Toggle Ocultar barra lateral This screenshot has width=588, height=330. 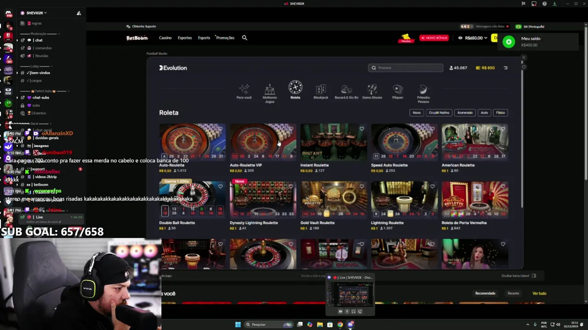(519, 276)
